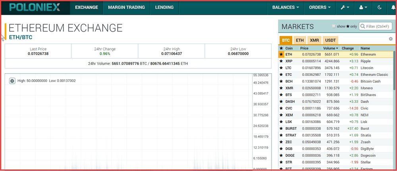The image size is (397, 171).
Task: Select the Monero market name
Action: [x=366, y=88]
